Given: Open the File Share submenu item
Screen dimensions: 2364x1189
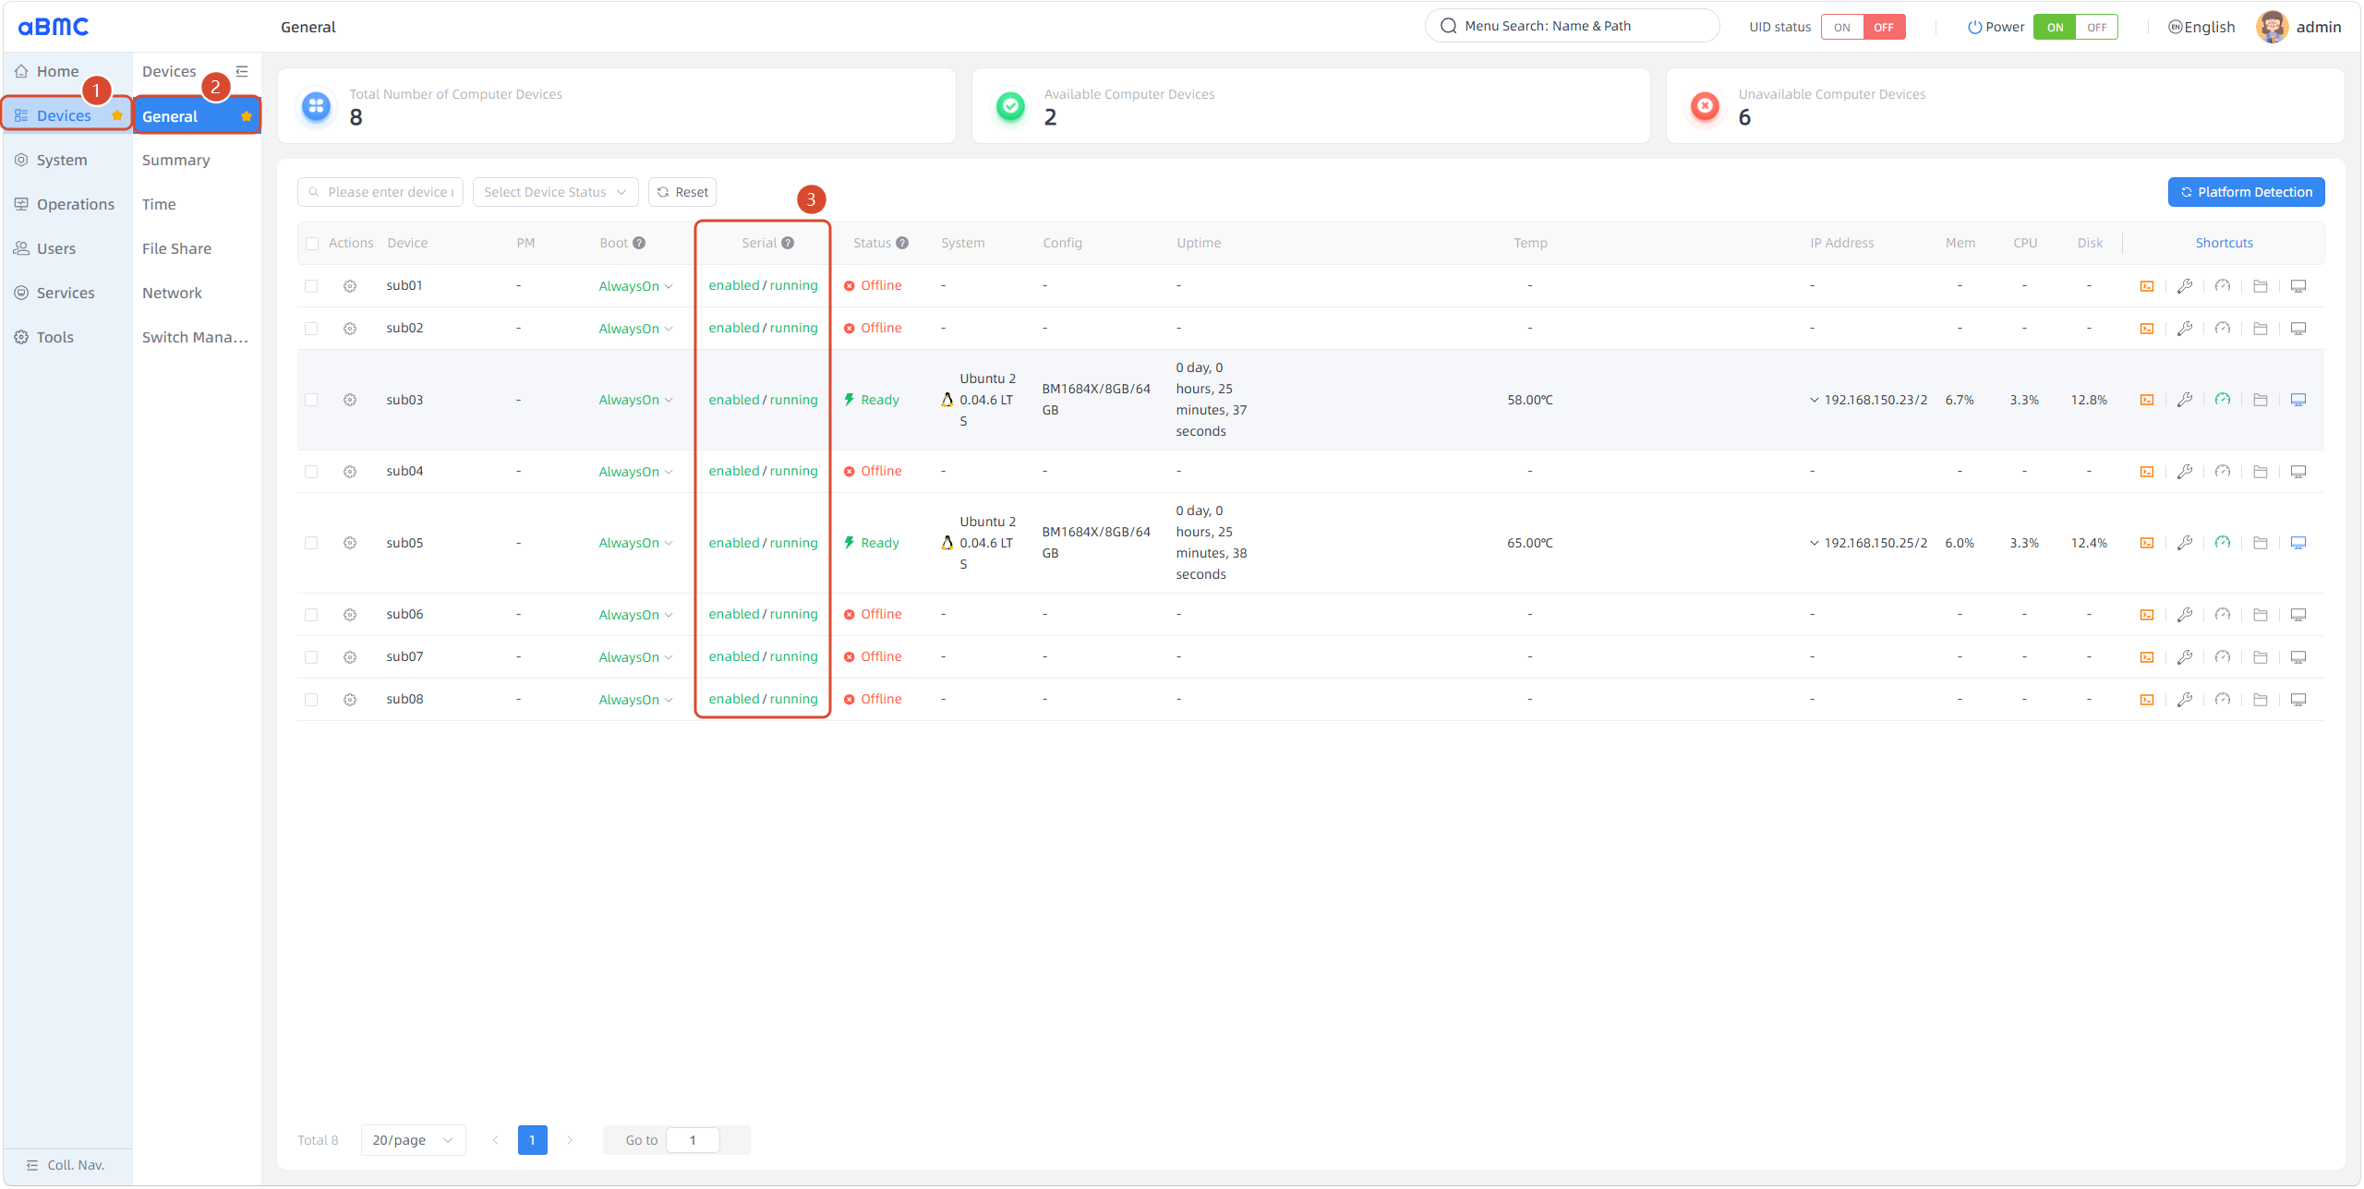Looking at the screenshot, I should click(197, 248).
